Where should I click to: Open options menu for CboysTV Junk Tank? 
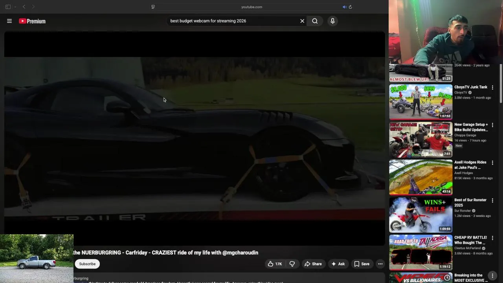pyautogui.click(x=492, y=88)
